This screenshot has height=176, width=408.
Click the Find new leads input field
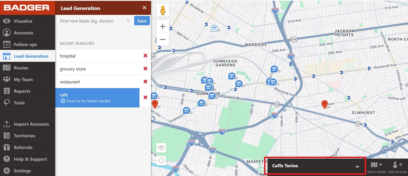[x=91, y=21]
